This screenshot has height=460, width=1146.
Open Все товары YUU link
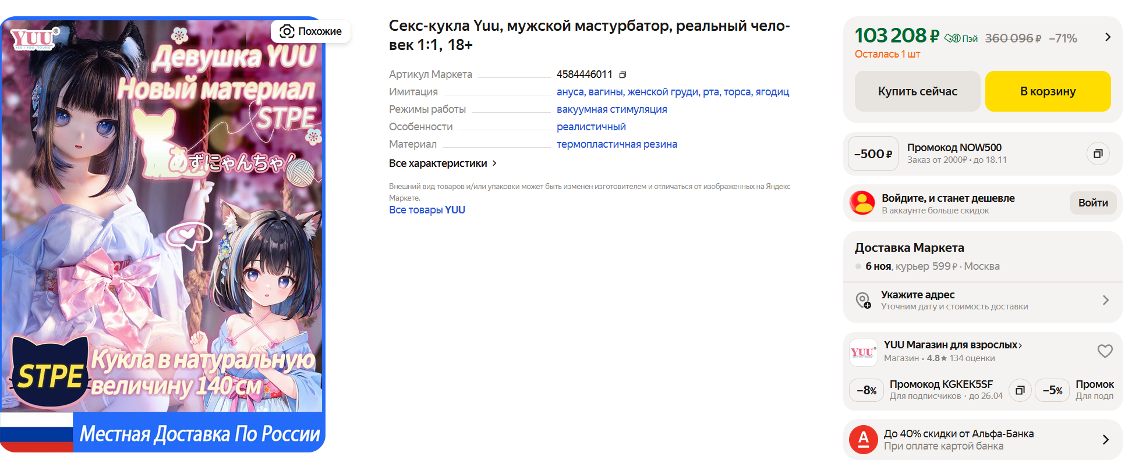click(x=427, y=210)
